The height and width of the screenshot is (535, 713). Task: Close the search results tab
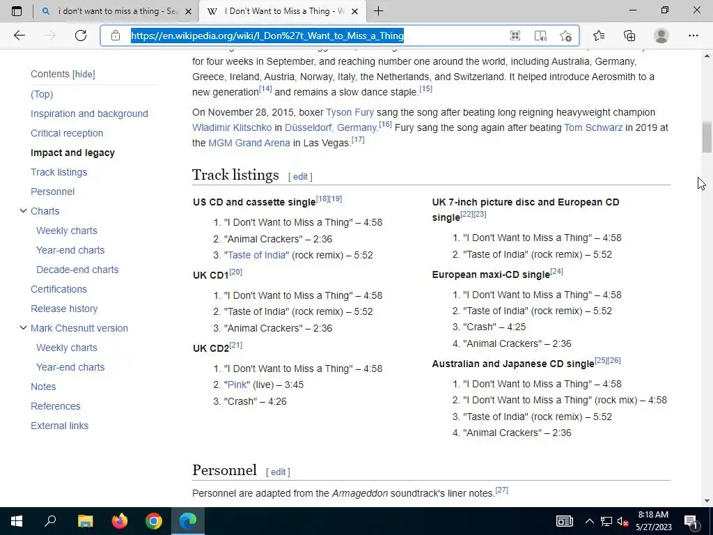pyautogui.click(x=188, y=11)
